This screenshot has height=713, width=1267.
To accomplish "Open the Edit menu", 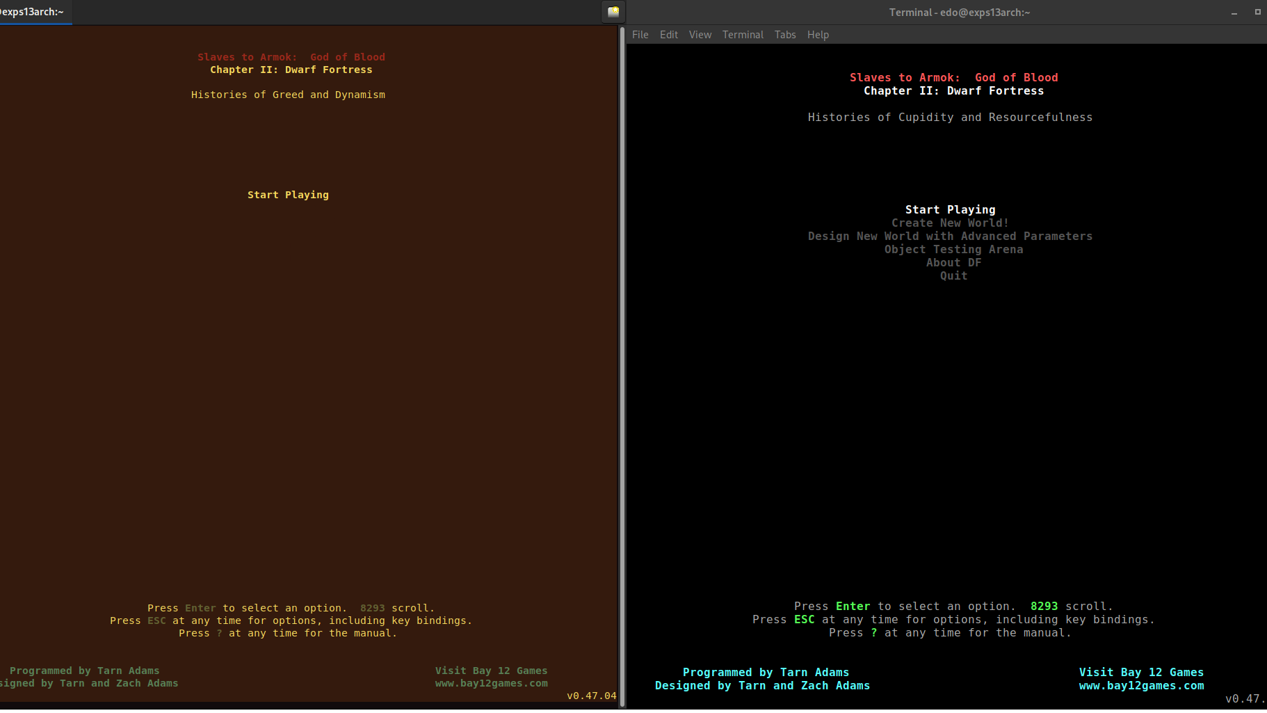I will click(x=669, y=35).
